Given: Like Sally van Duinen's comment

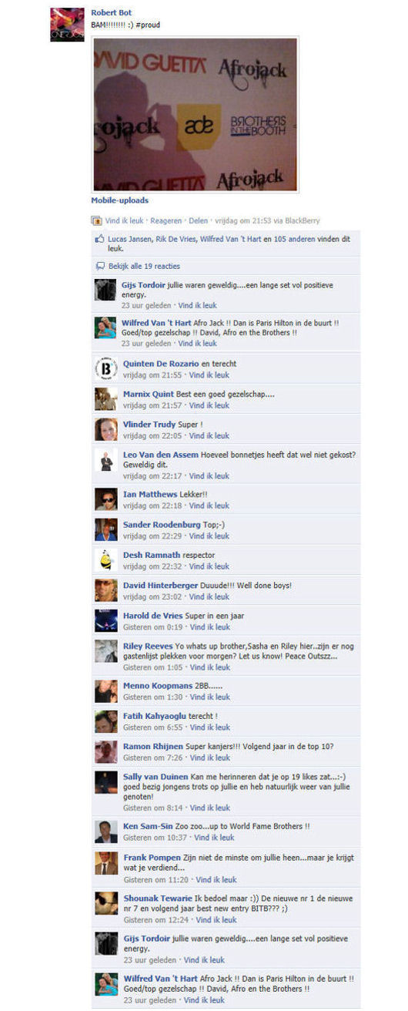Looking at the screenshot, I should [x=210, y=808].
